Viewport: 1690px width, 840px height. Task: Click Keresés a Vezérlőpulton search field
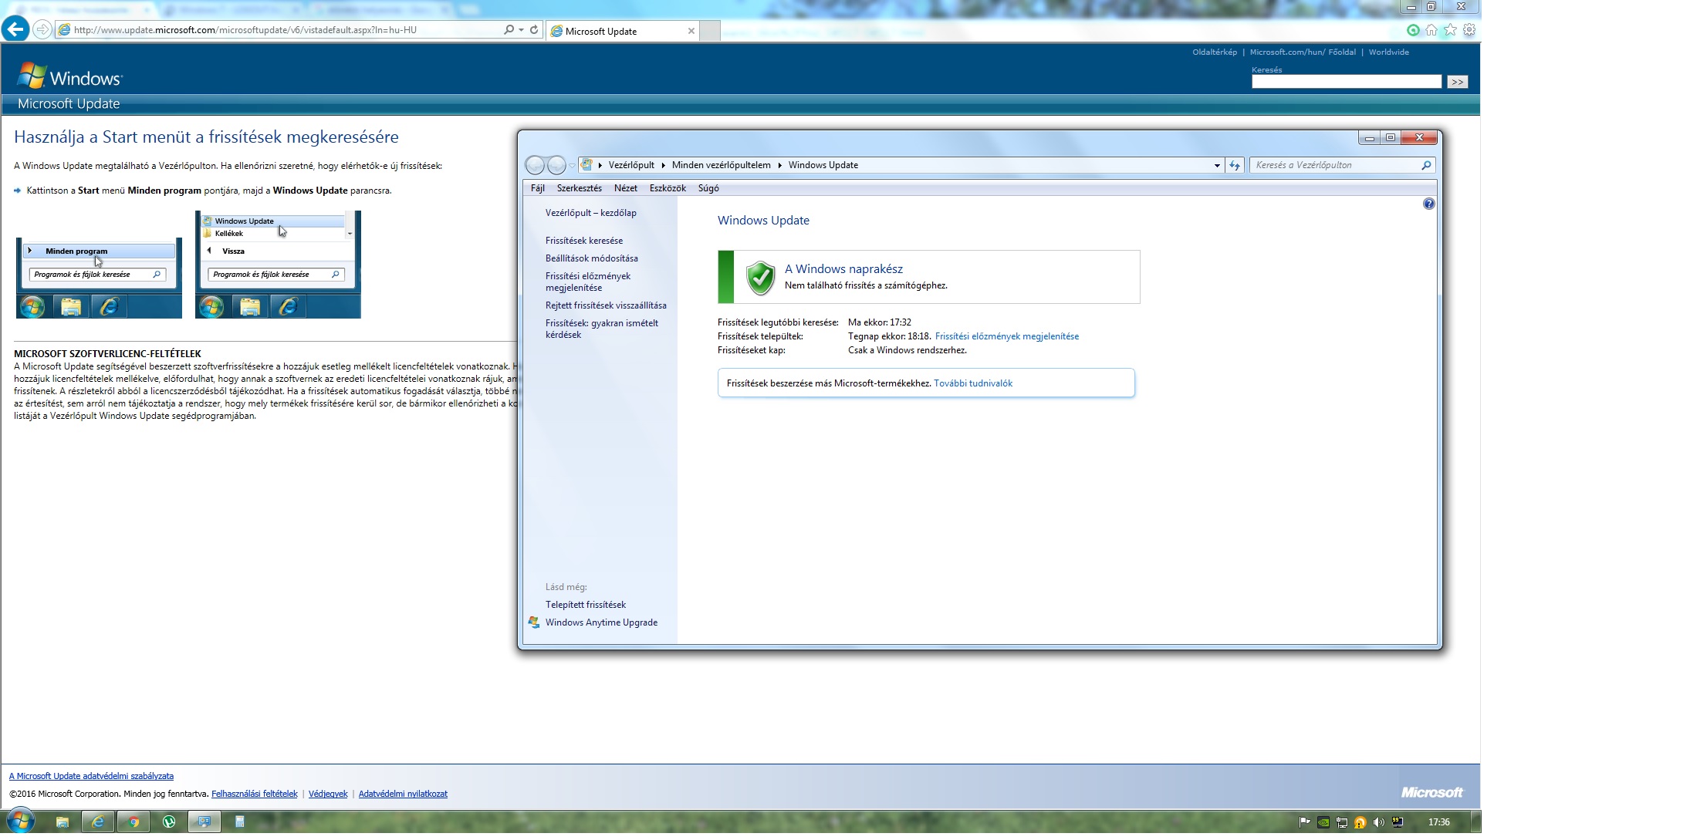click(x=1335, y=165)
